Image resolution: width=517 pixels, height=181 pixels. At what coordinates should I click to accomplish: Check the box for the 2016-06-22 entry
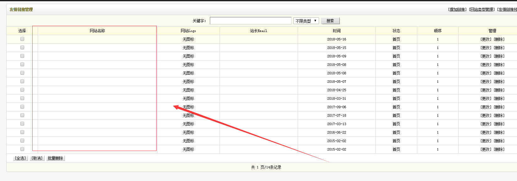pos(22,132)
